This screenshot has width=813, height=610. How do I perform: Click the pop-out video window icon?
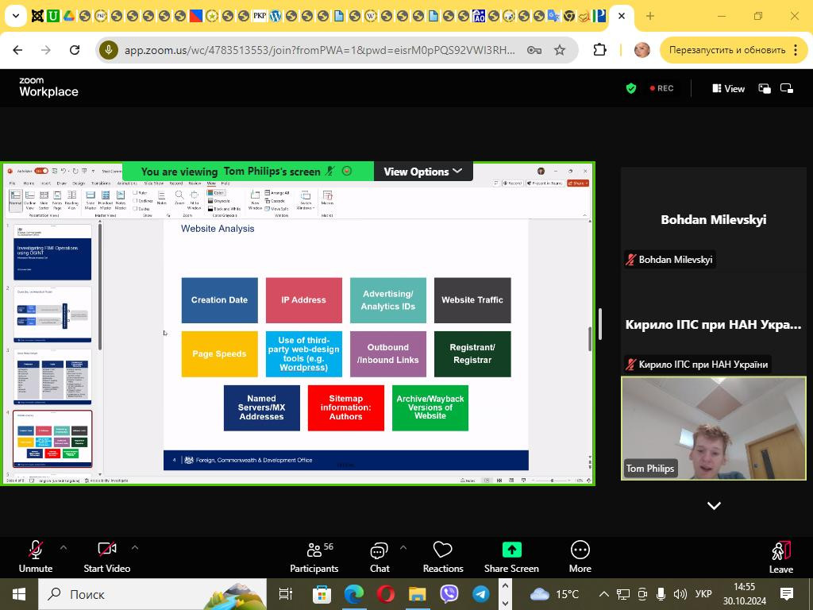[x=765, y=89]
